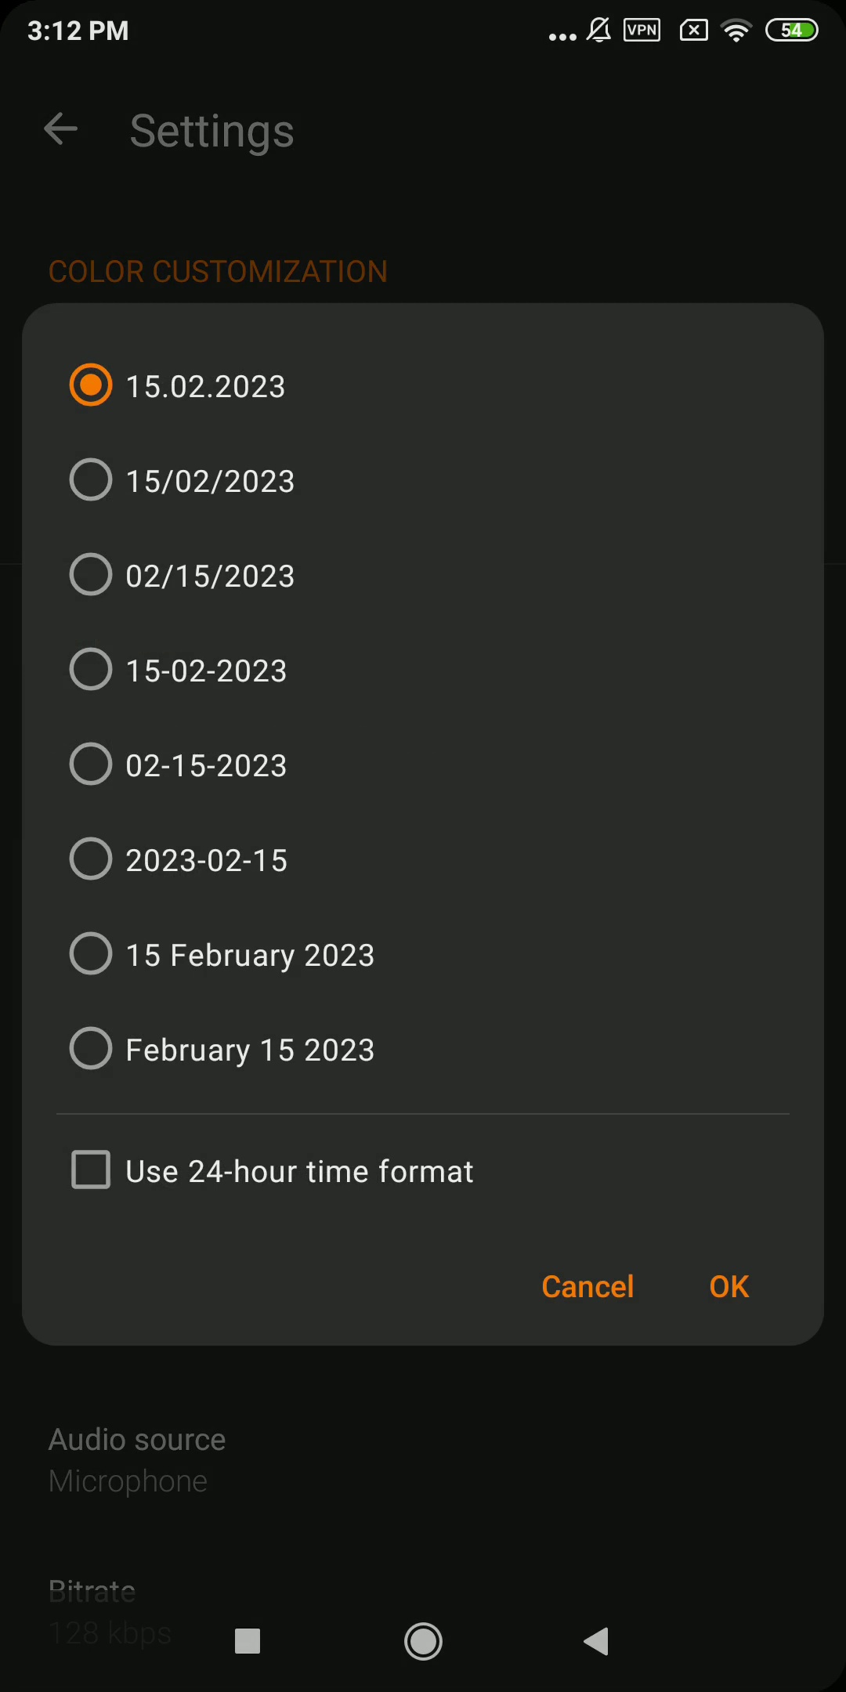Confirm selection with the OK button

729,1286
